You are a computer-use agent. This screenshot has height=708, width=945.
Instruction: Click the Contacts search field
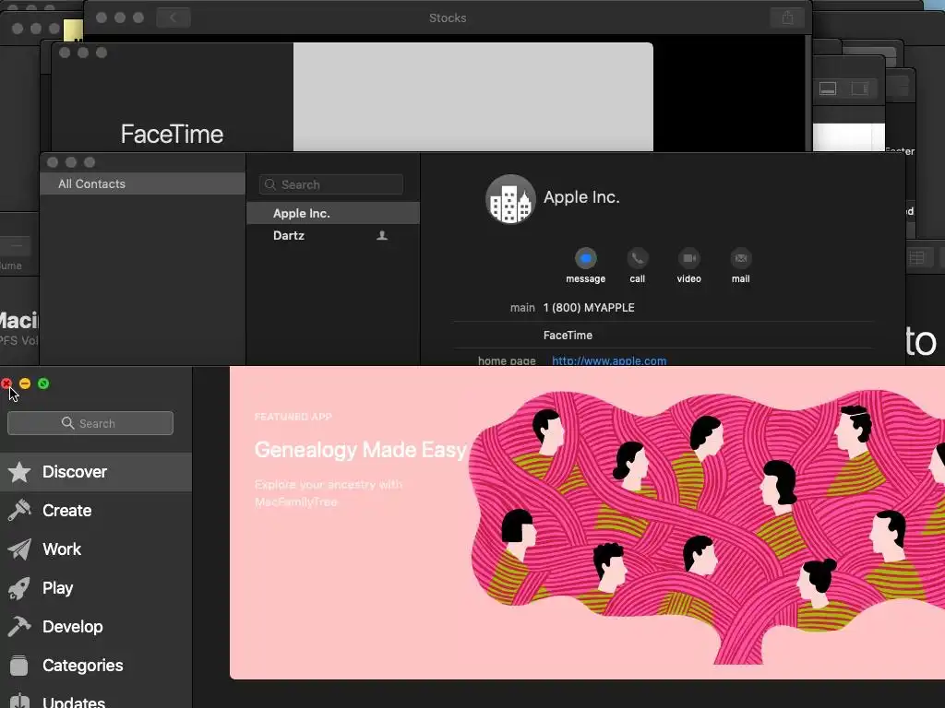[x=331, y=184]
